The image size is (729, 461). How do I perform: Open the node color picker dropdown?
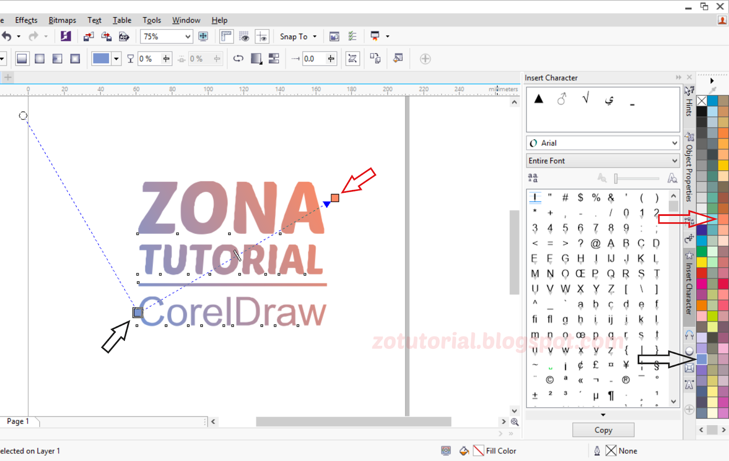[x=116, y=59]
